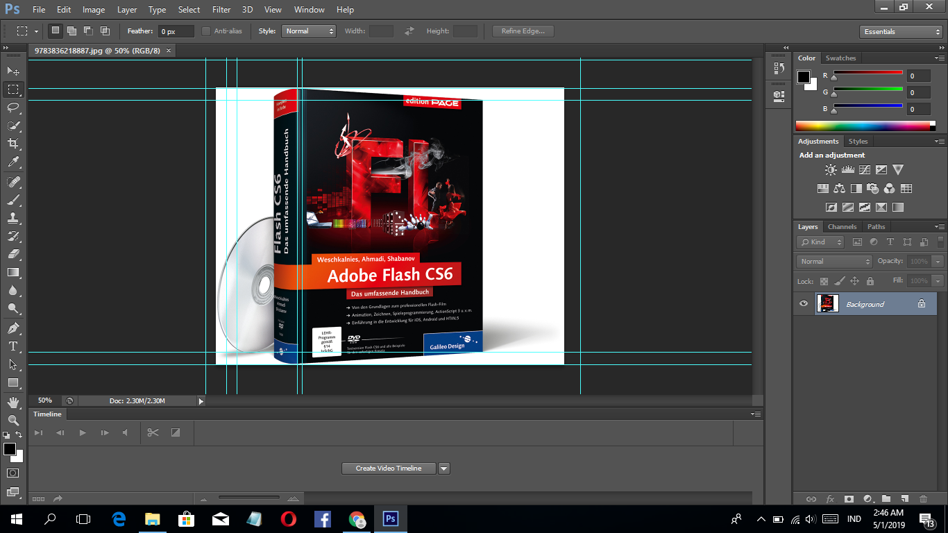Select the Spot Healing Brush tool
Image resolution: width=948 pixels, height=533 pixels.
[13, 182]
